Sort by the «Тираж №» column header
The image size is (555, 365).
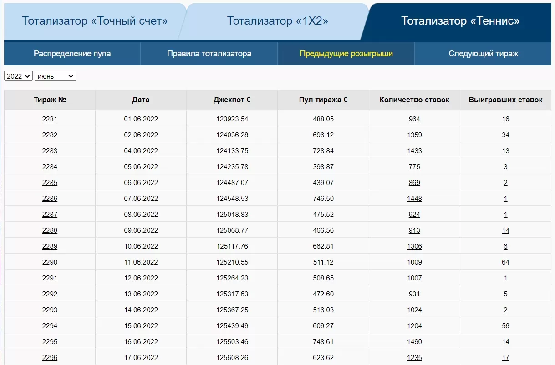click(x=50, y=100)
